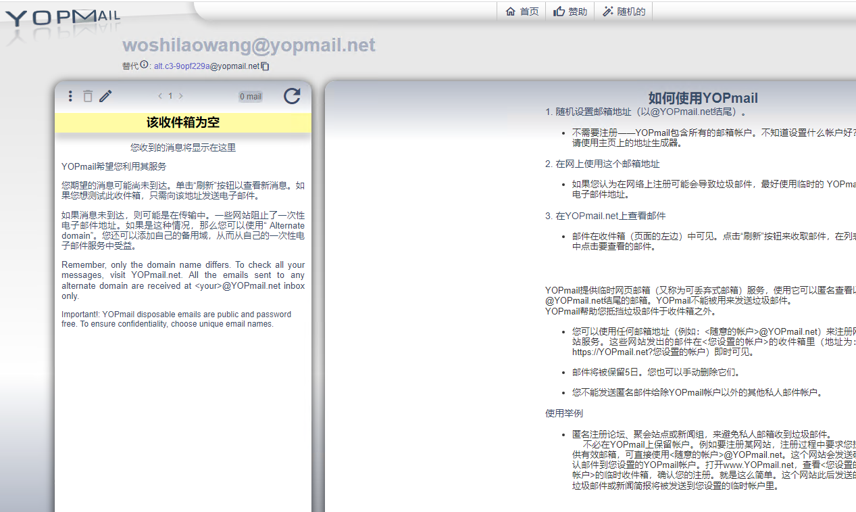The image size is (856, 512).
Task: Click the info icon beside 替代
Action: [144, 65]
